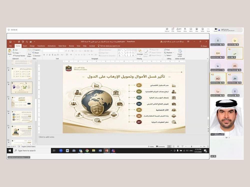Select slide 14 thumbnail
The height and width of the screenshot is (187, 250).
[22, 116]
